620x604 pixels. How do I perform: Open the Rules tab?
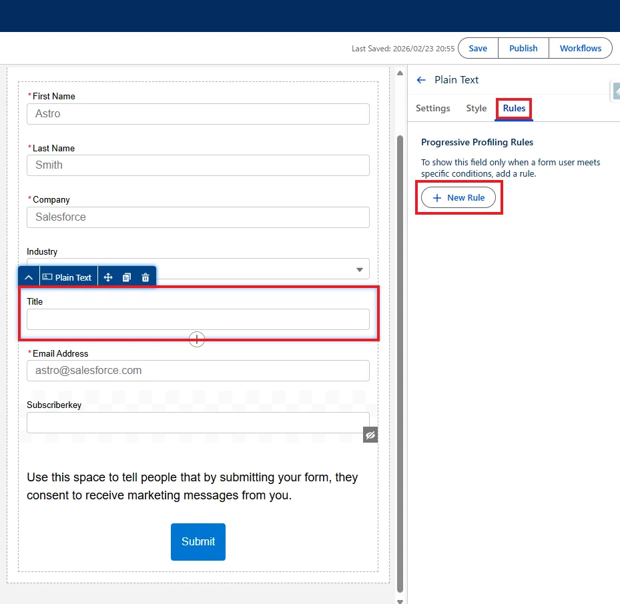coord(514,108)
